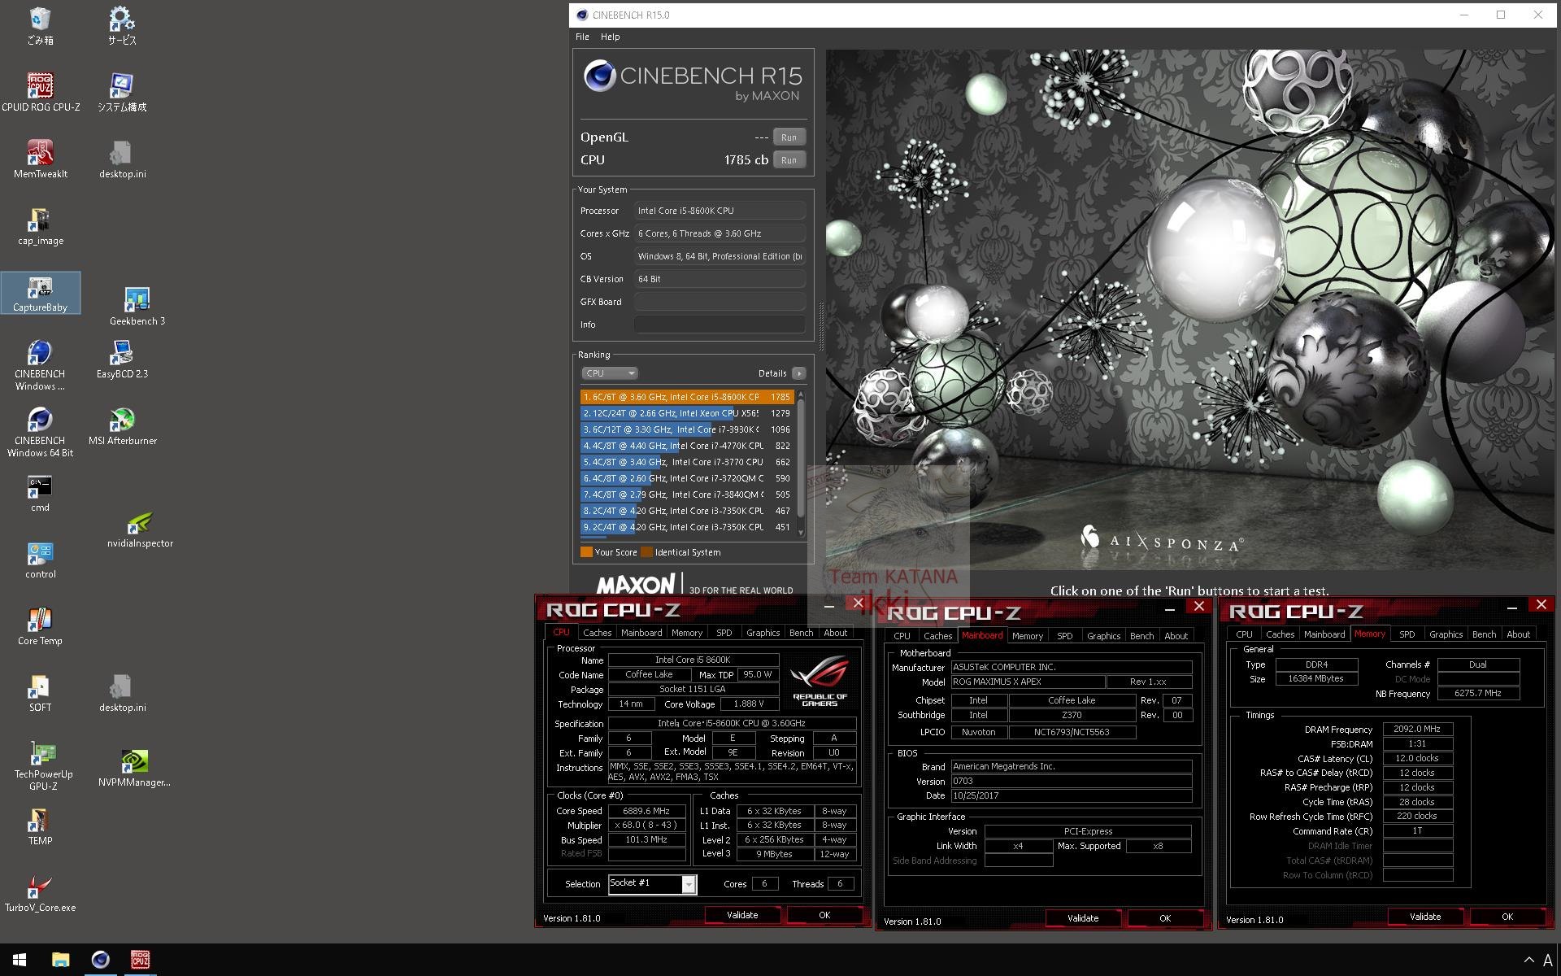The width and height of the screenshot is (1561, 976).
Task: Minimize the Mainboard CPU-Z window
Action: [1170, 608]
